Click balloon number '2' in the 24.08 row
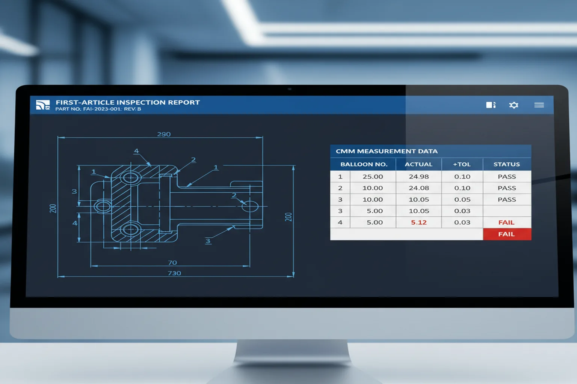 (x=340, y=188)
